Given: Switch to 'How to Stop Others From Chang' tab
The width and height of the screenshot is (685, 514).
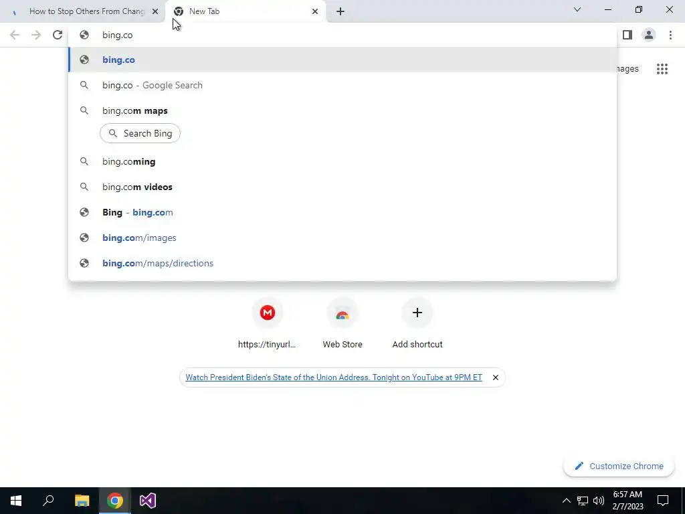Looking at the screenshot, I should 82,11.
